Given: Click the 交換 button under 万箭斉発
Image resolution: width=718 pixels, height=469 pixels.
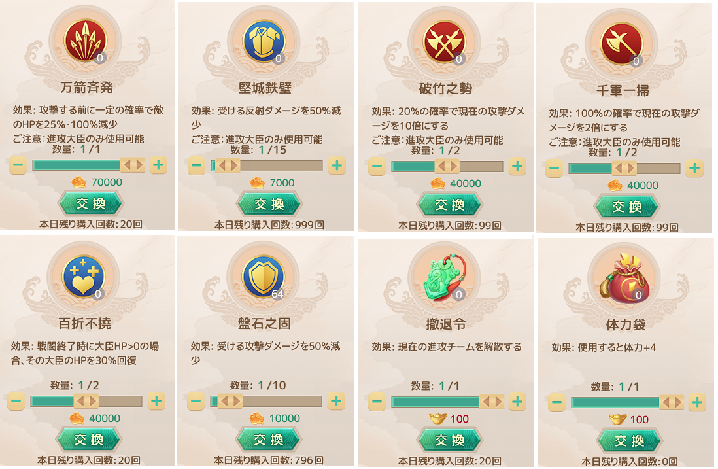Looking at the screenshot, I should pos(91,203).
